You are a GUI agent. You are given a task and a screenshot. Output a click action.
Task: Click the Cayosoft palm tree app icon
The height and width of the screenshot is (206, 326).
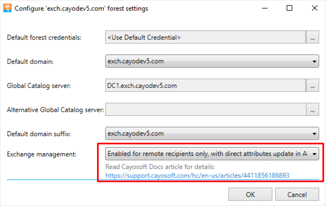pos(7,8)
